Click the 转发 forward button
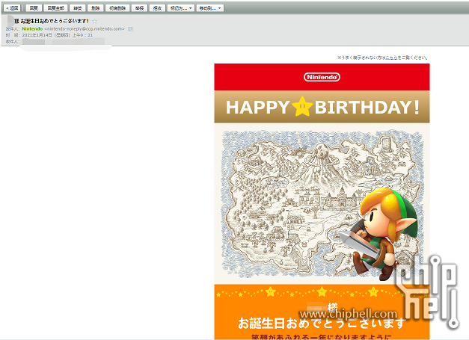The image size is (469, 340). click(x=78, y=8)
